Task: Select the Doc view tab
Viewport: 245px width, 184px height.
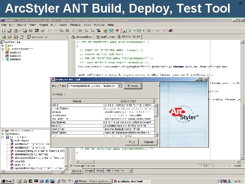Action: [117, 171]
